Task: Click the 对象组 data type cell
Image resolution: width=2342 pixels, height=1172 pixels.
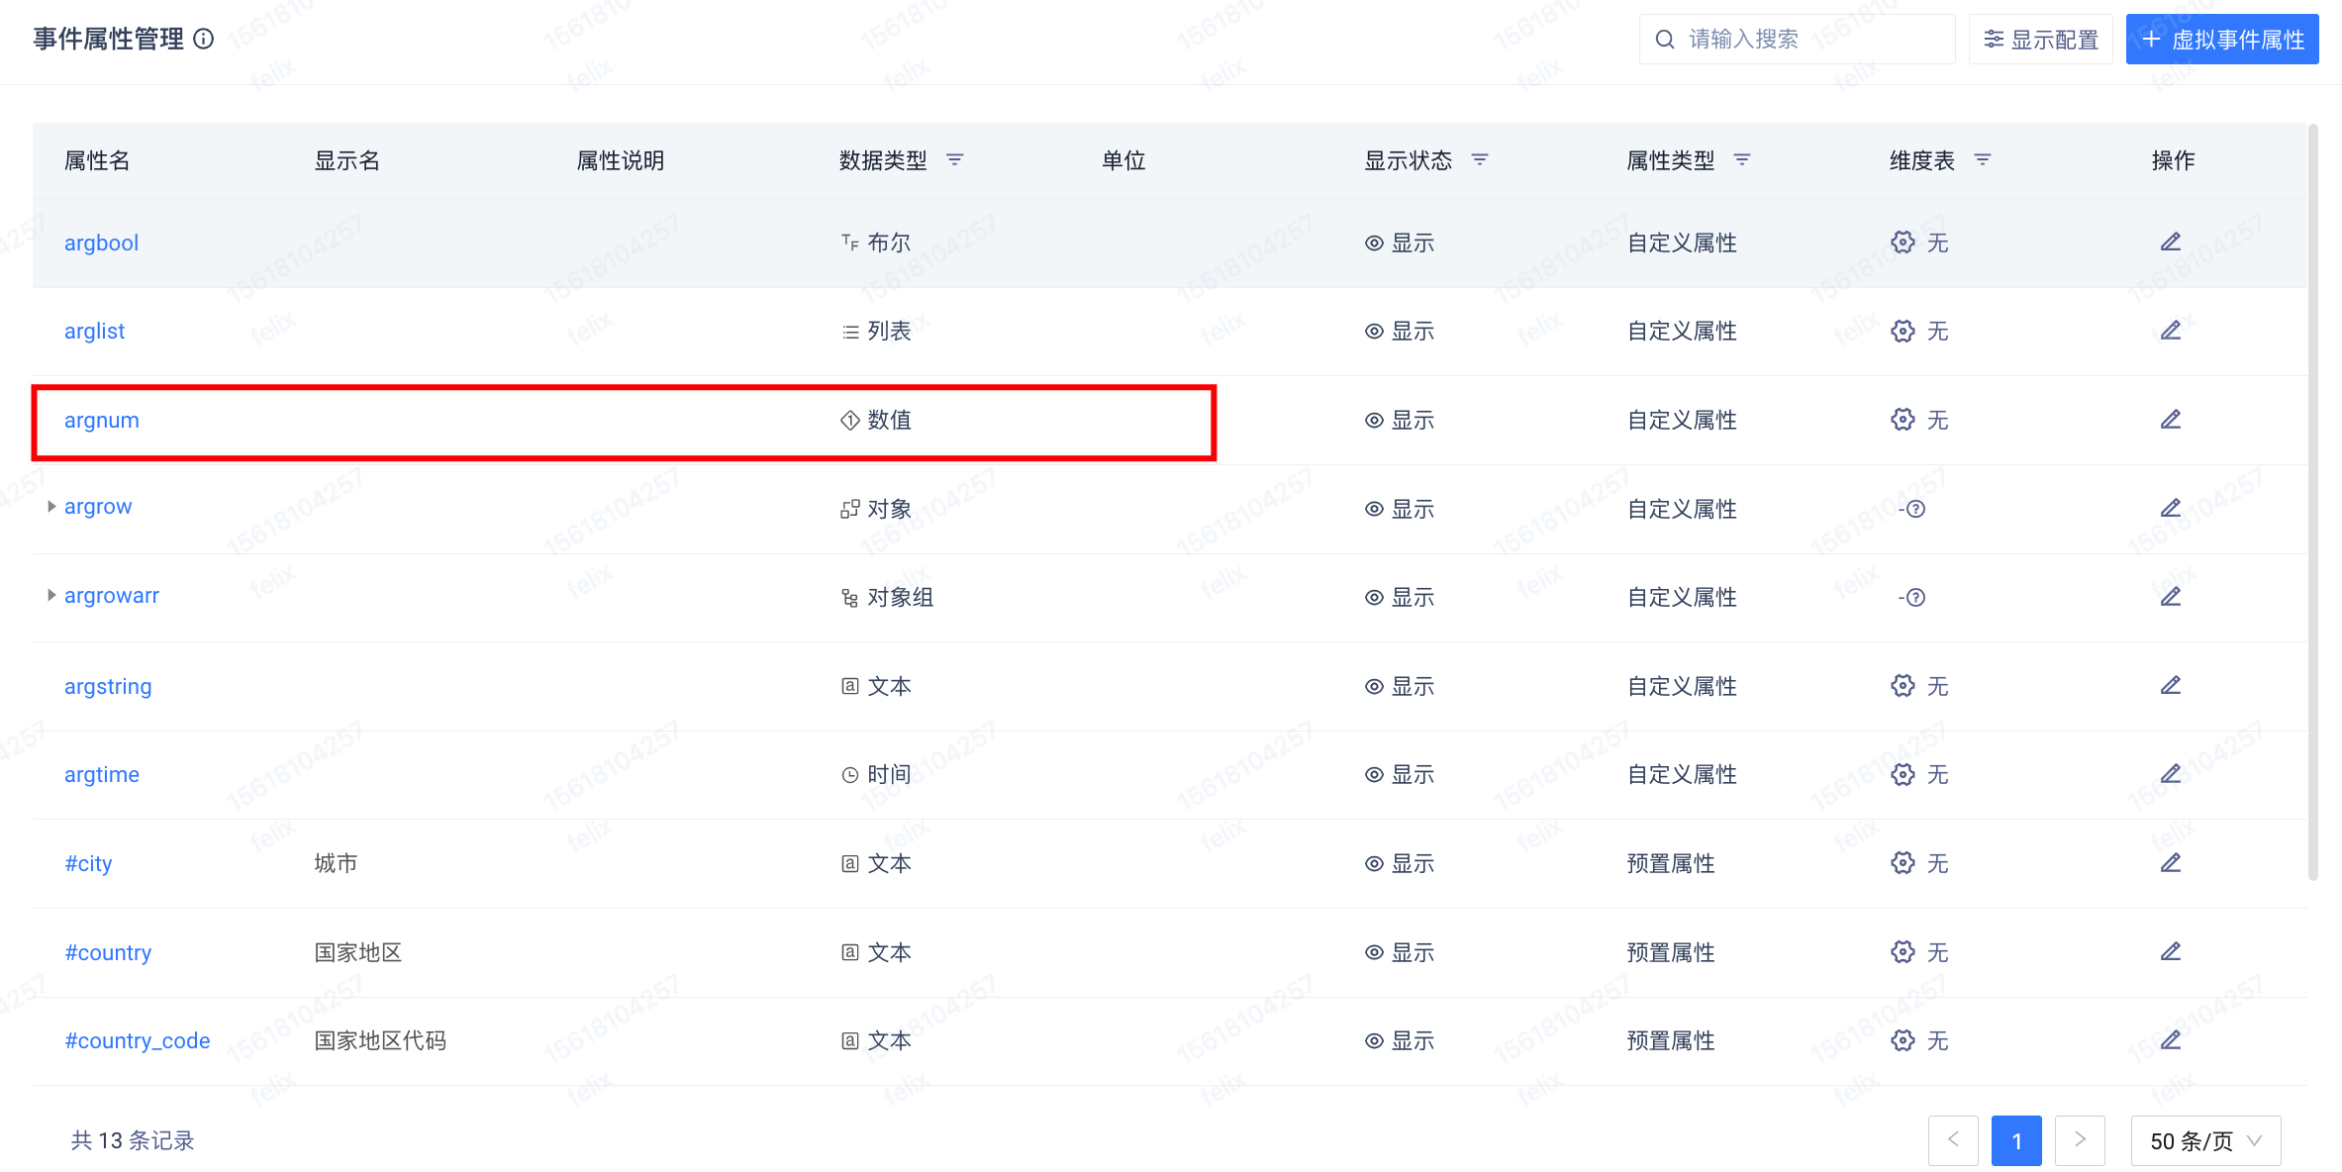Action: point(887,597)
